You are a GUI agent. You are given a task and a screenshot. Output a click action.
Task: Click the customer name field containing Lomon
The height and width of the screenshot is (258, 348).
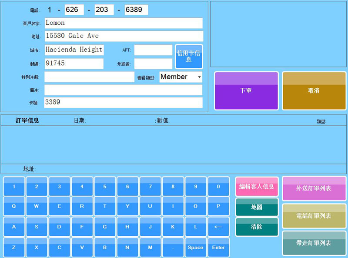click(x=124, y=23)
